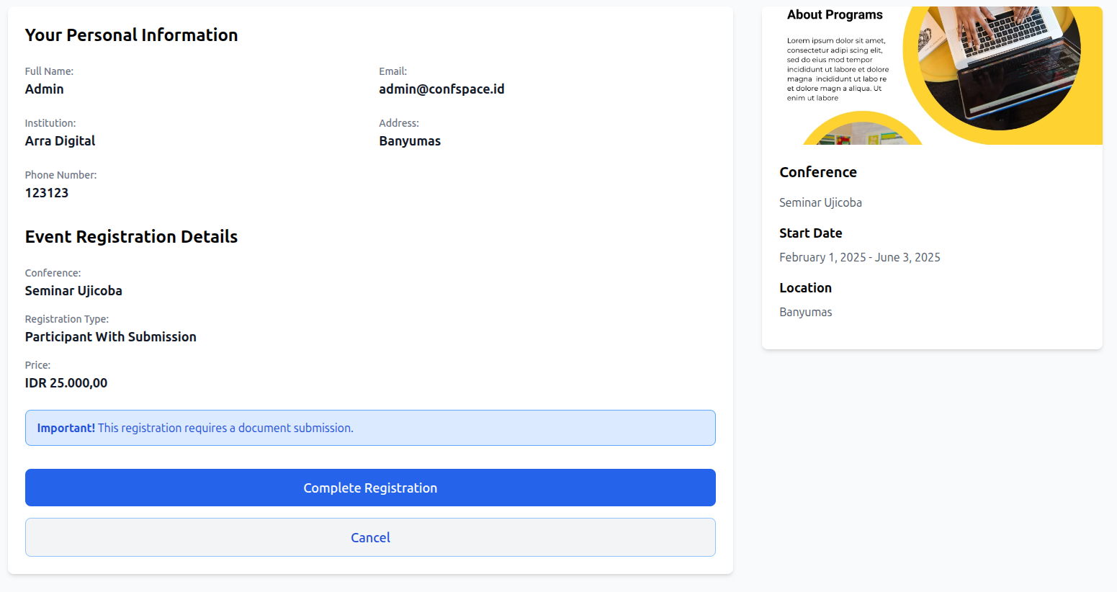
Task: Select the Start Date heading in sidebar
Action: coord(811,233)
